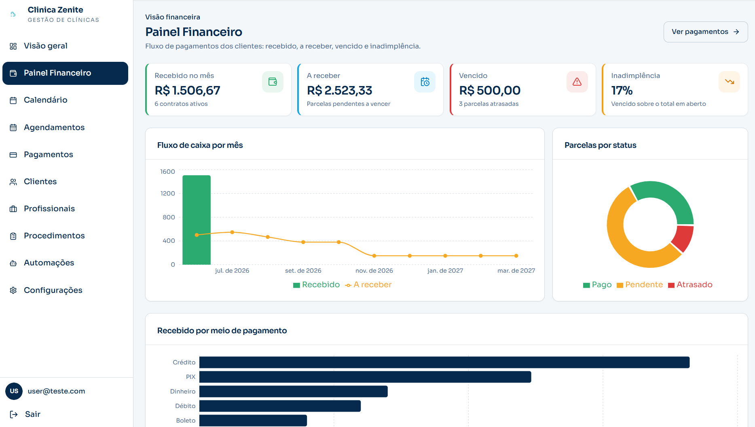
Task: Click the Recebido no mês card
Action: 218,90
